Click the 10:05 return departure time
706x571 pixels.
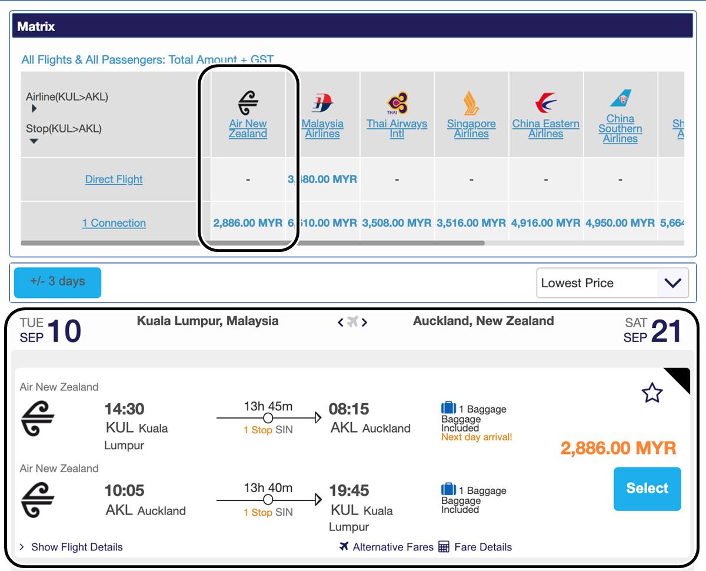pyautogui.click(x=124, y=490)
